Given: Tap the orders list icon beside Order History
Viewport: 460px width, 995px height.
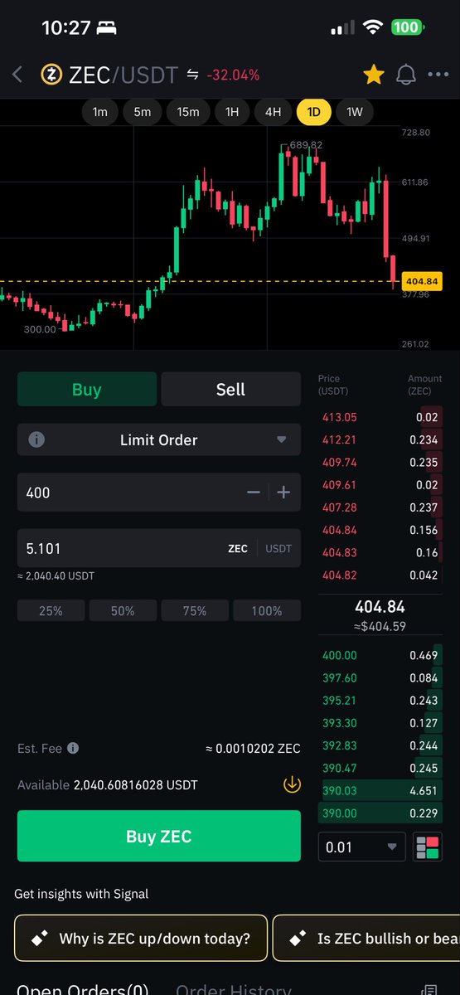Looking at the screenshot, I should pos(429,989).
